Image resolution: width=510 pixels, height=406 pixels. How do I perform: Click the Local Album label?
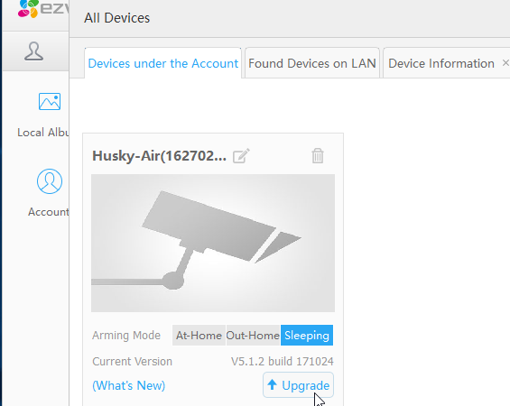tap(43, 133)
